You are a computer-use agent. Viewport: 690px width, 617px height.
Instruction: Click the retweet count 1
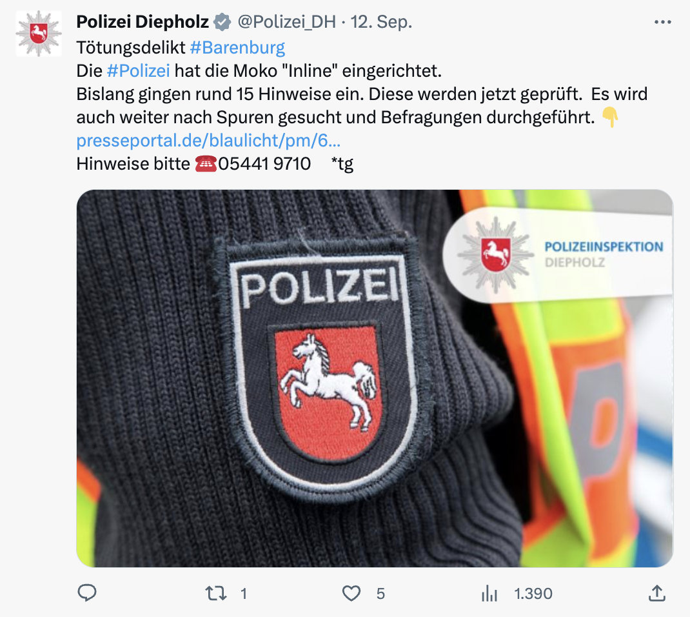click(244, 594)
